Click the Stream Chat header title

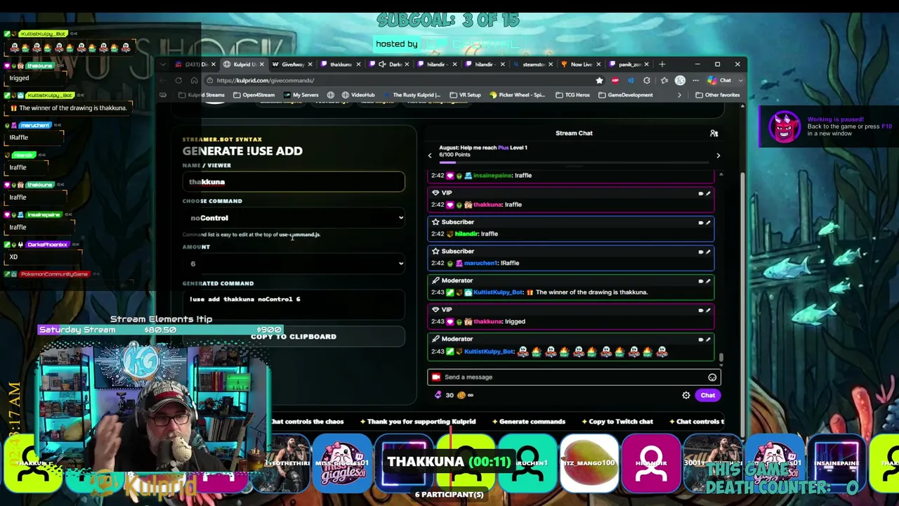[x=574, y=133]
